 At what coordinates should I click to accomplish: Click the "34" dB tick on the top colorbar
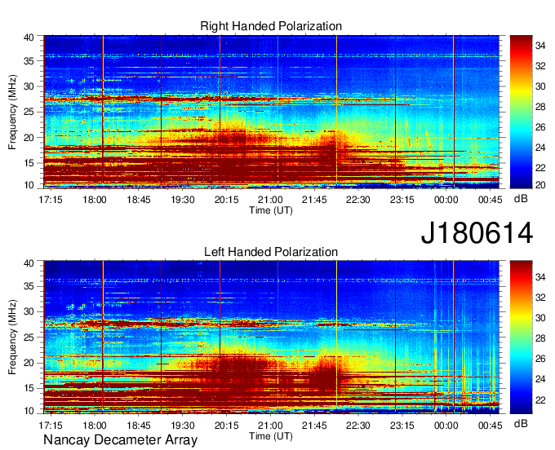[x=540, y=46]
